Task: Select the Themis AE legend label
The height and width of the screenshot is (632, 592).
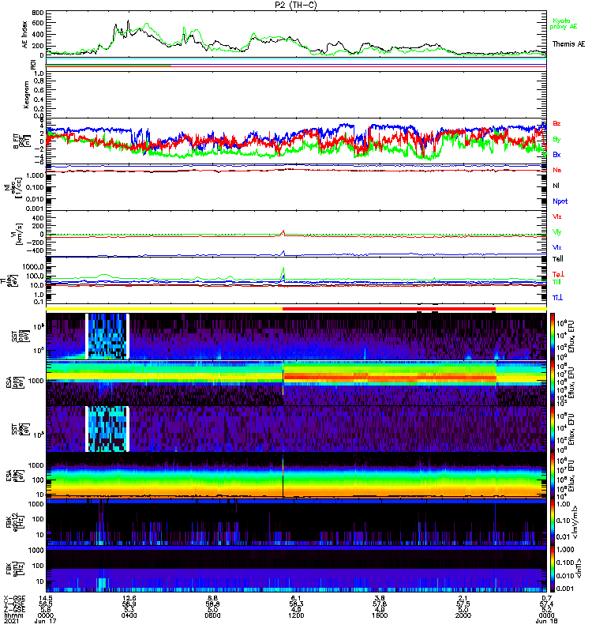Action: [x=568, y=44]
